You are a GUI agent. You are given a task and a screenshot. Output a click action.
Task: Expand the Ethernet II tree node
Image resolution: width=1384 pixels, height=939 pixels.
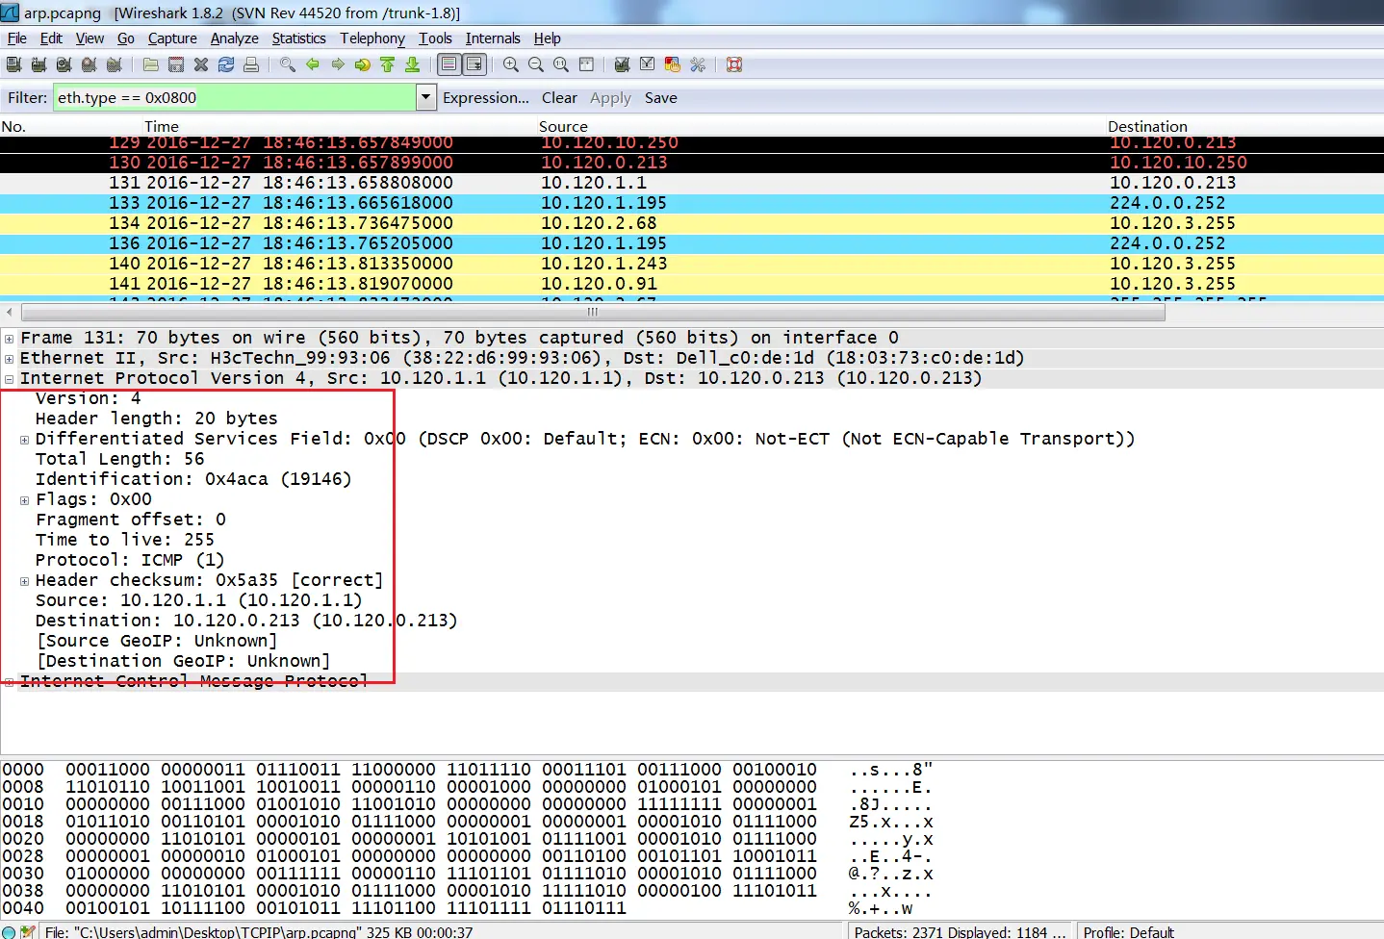pyautogui.click(x=9, y=359)
